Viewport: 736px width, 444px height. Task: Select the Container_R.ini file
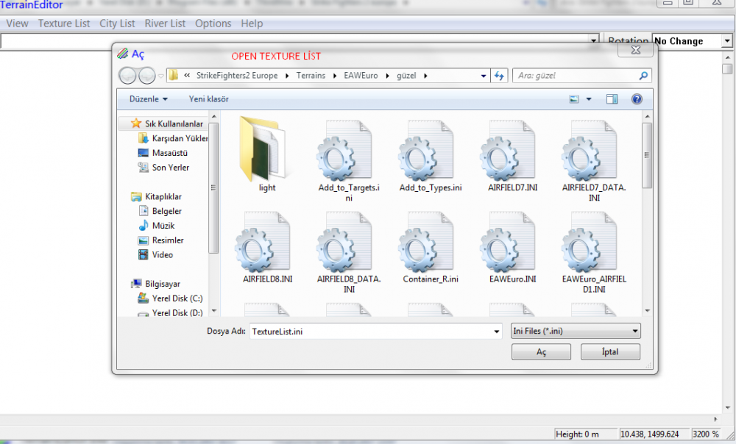[430, 247]
